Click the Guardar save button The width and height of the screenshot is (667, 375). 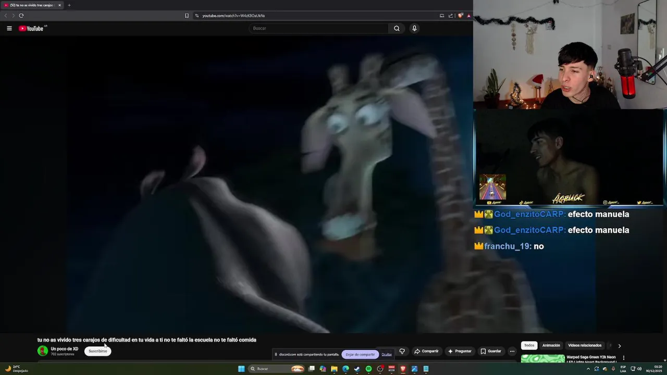pyautogui.click(x=491, y=351)
